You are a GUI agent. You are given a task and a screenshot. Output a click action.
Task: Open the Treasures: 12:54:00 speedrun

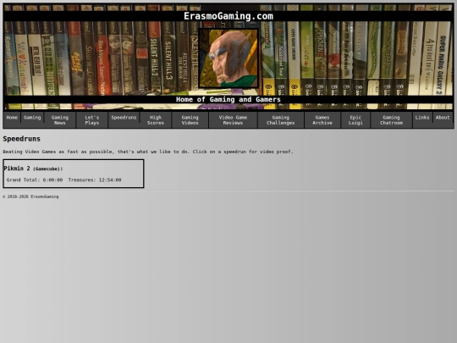95,180
